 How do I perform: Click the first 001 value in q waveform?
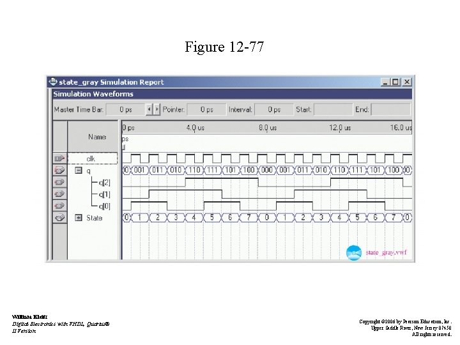(x=140, y=170)
